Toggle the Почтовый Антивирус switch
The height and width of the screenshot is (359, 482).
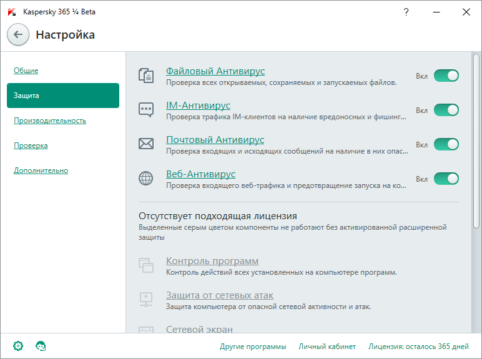(x=446, y=145)
